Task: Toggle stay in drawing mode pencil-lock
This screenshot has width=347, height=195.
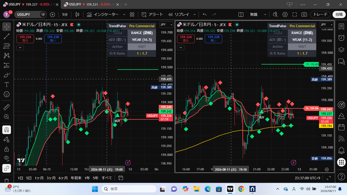Action: click(7, 139)
